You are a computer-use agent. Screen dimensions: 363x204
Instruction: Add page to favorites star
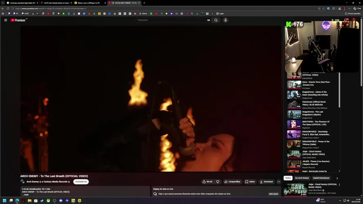323,8
